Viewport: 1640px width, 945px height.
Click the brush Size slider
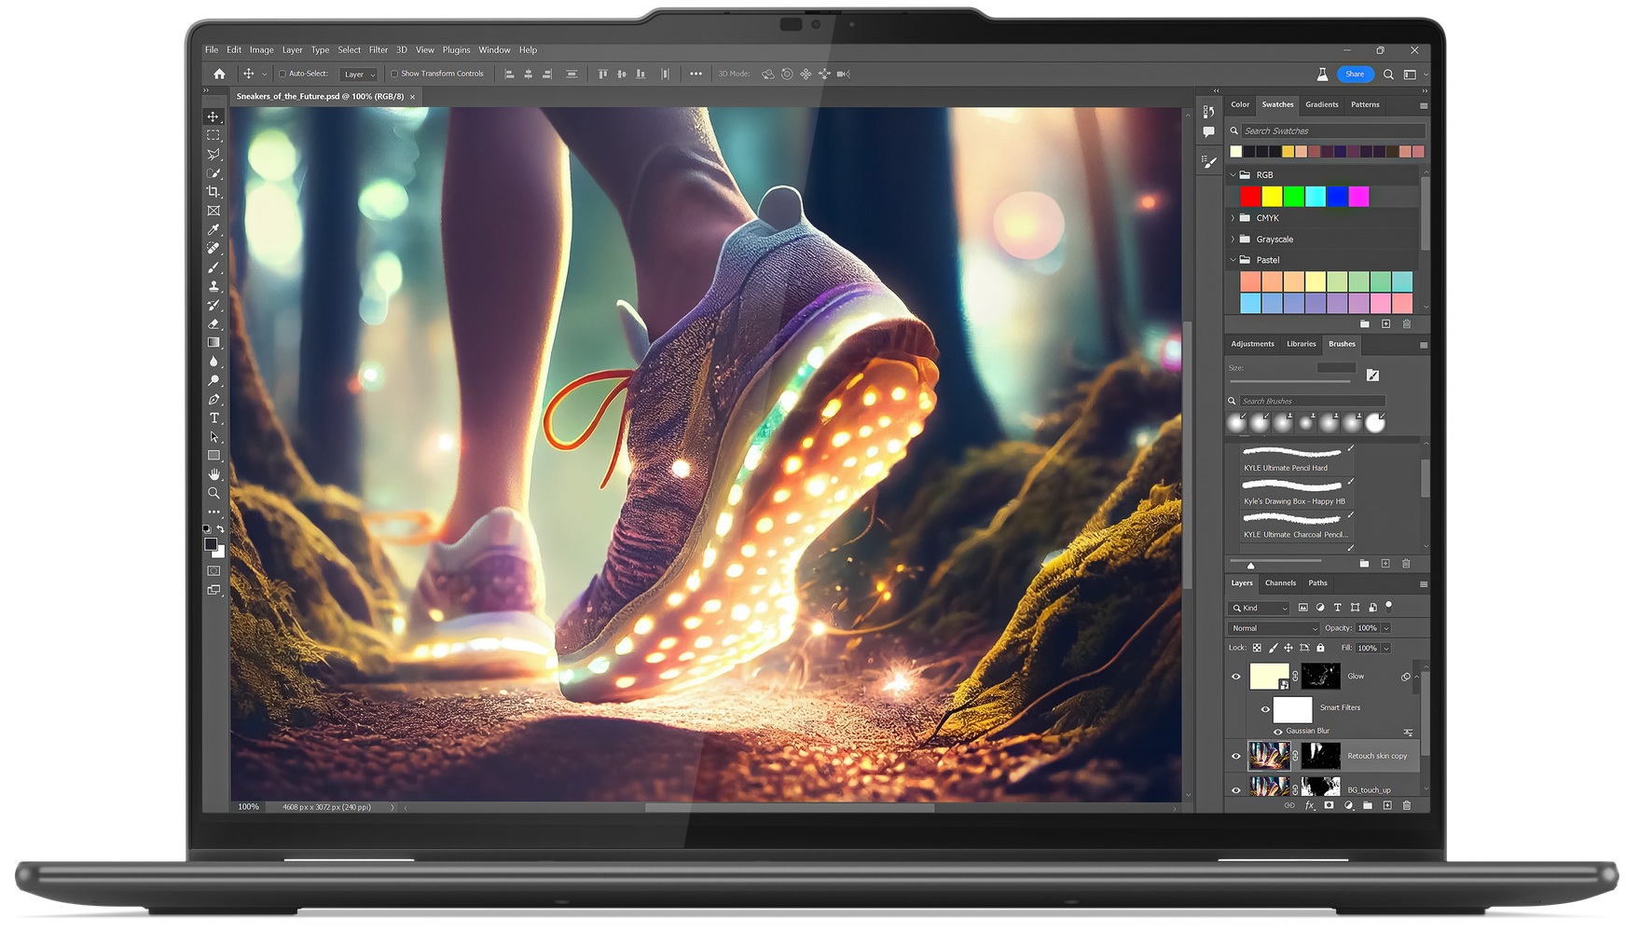click(1290, 381)
